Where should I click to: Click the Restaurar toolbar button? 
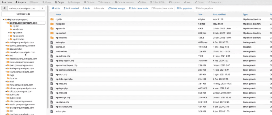pyautogui.click(x=105, y=2)
